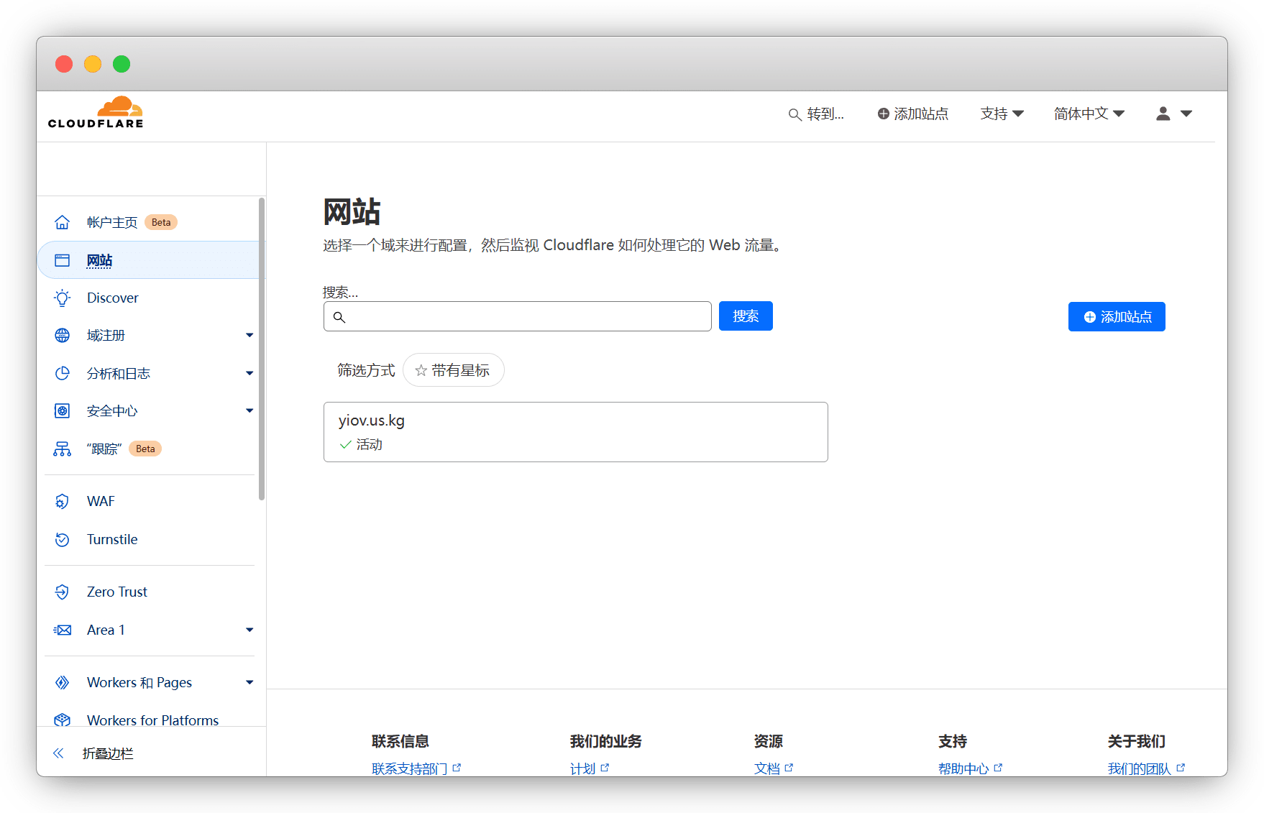Open the user account profile icon

pos(1163,114)
